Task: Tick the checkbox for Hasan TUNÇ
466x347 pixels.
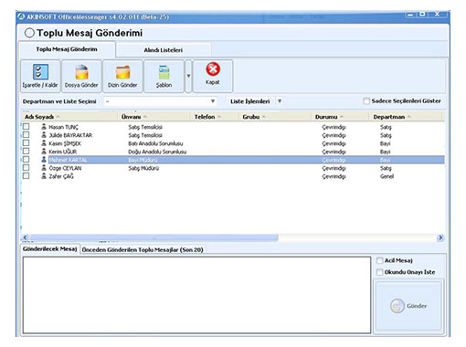Action: pyautogui.click(x=26, y=126)
